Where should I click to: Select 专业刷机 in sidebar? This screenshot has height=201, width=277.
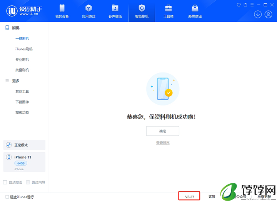(22, 59)
